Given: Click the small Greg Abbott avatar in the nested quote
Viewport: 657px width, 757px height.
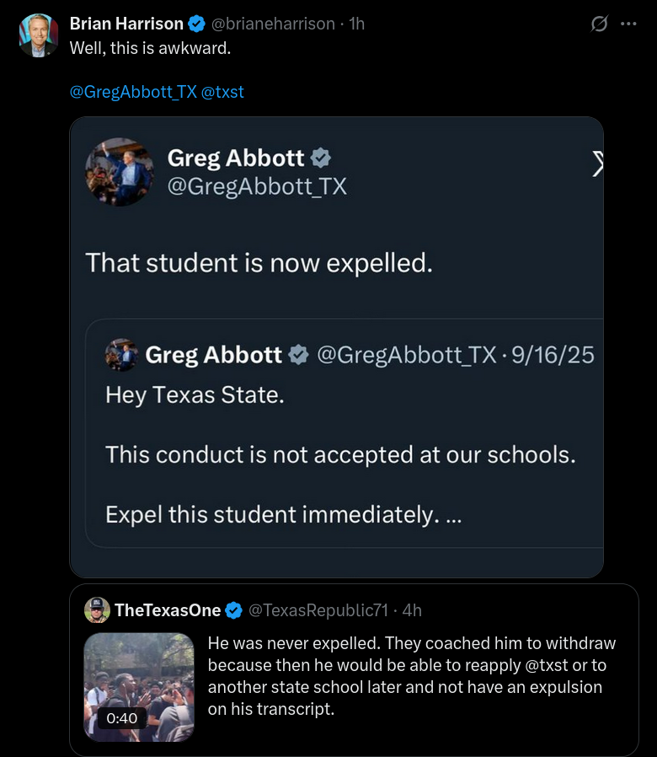Looking at the screenshot, I should (x=121, y=356).
